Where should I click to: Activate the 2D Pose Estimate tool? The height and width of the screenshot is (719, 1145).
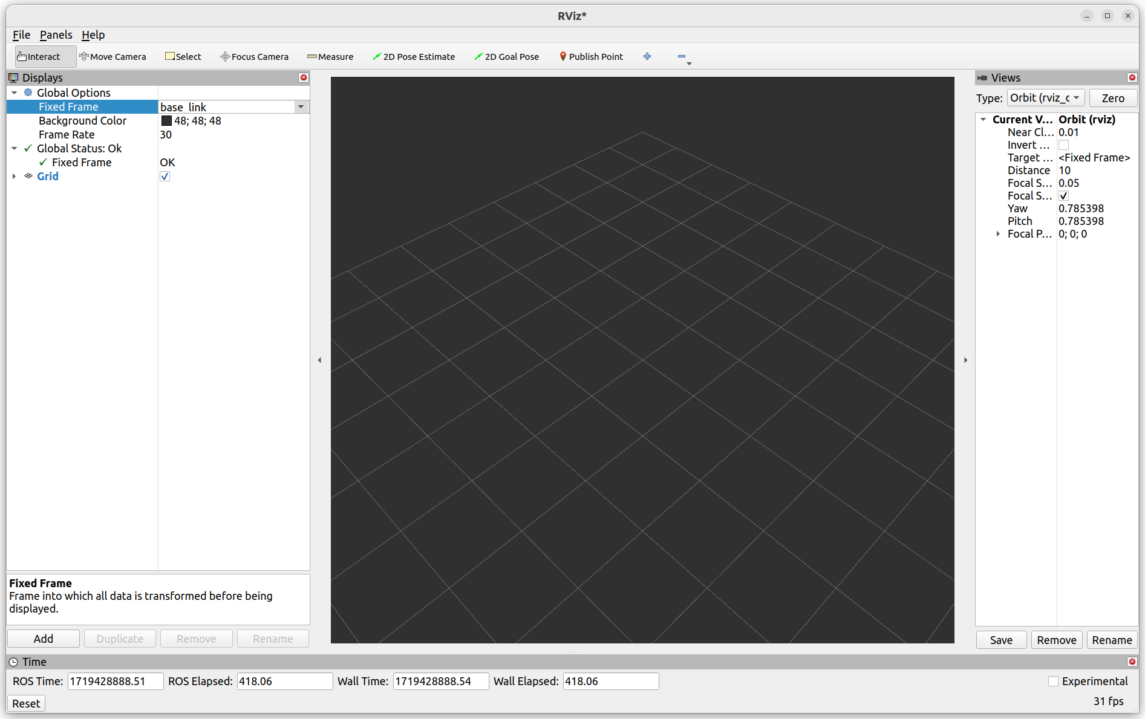[x=414, y=56]
